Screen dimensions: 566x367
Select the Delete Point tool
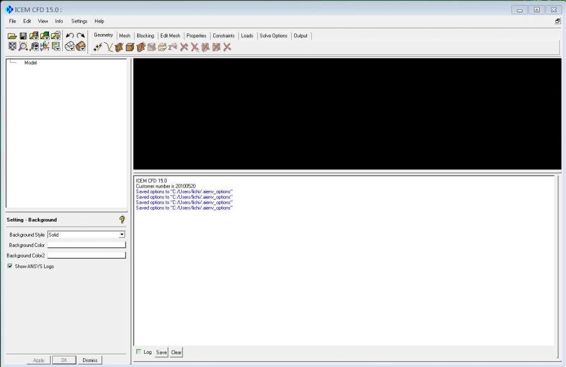point(184,47)
